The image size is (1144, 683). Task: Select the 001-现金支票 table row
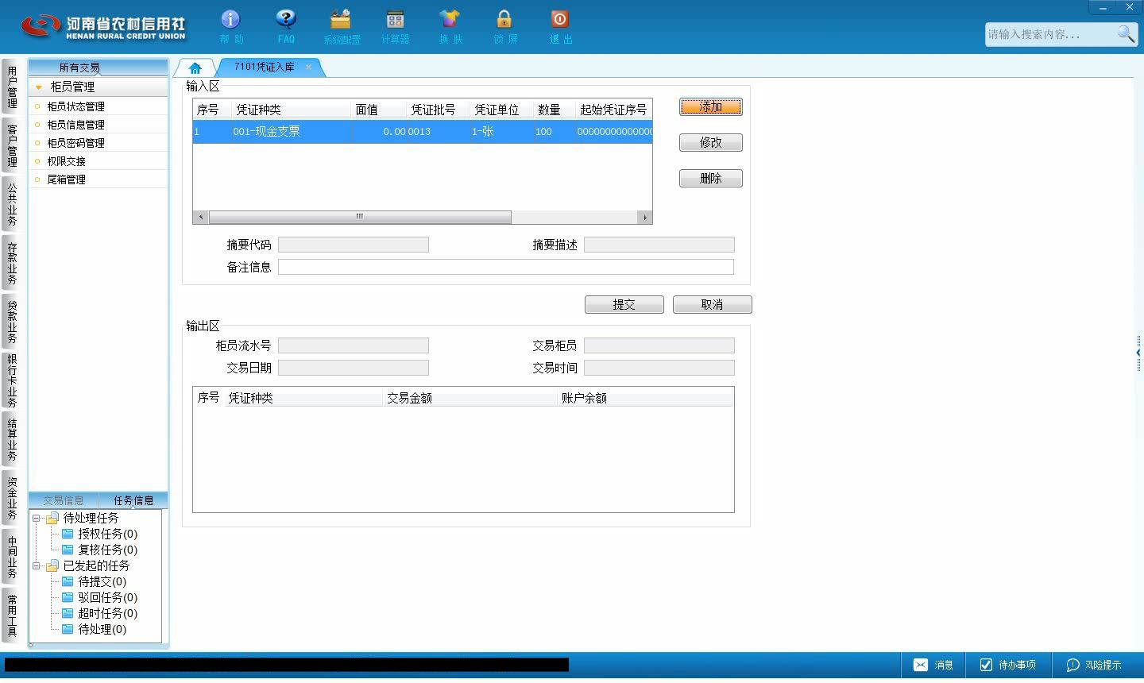click(x=422, y=131)
